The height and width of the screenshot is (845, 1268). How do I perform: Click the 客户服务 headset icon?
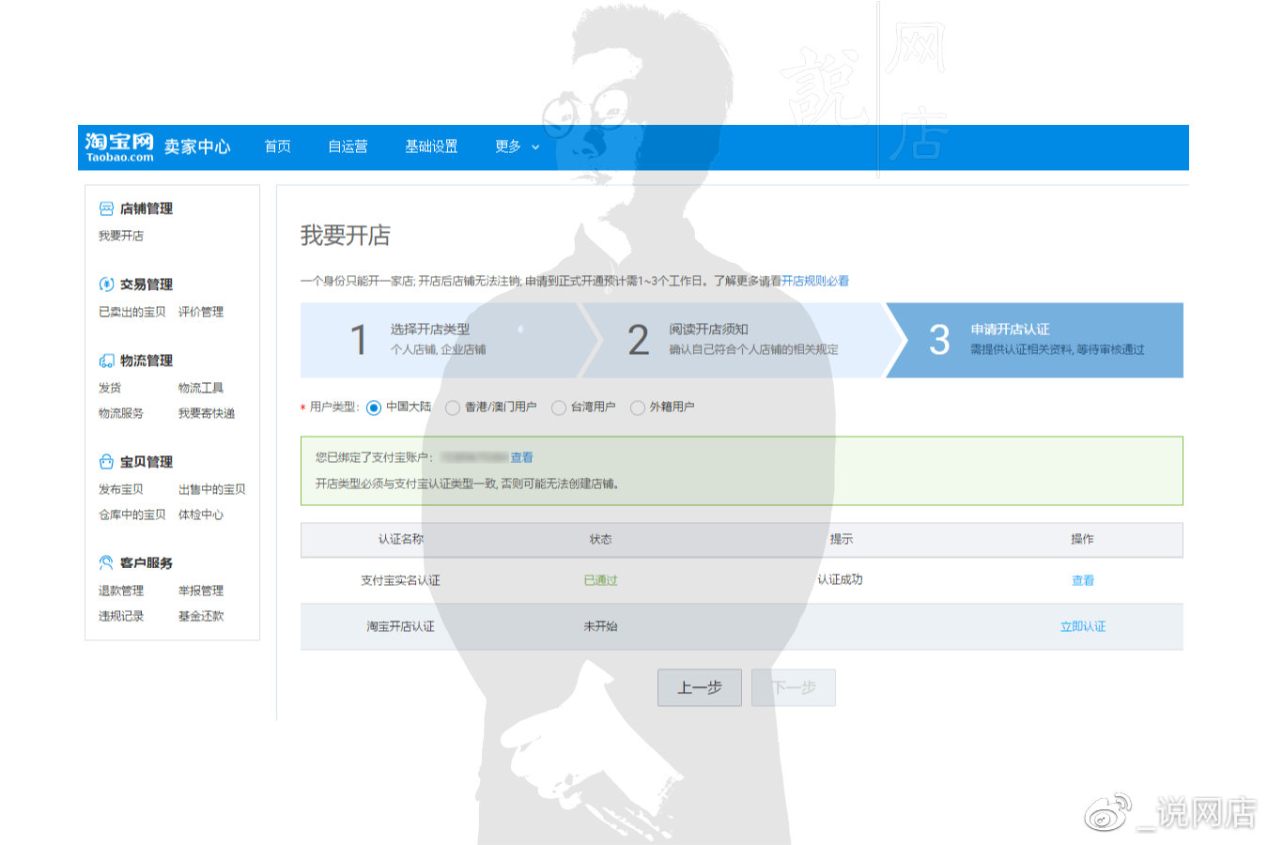[x=106, y=562]
